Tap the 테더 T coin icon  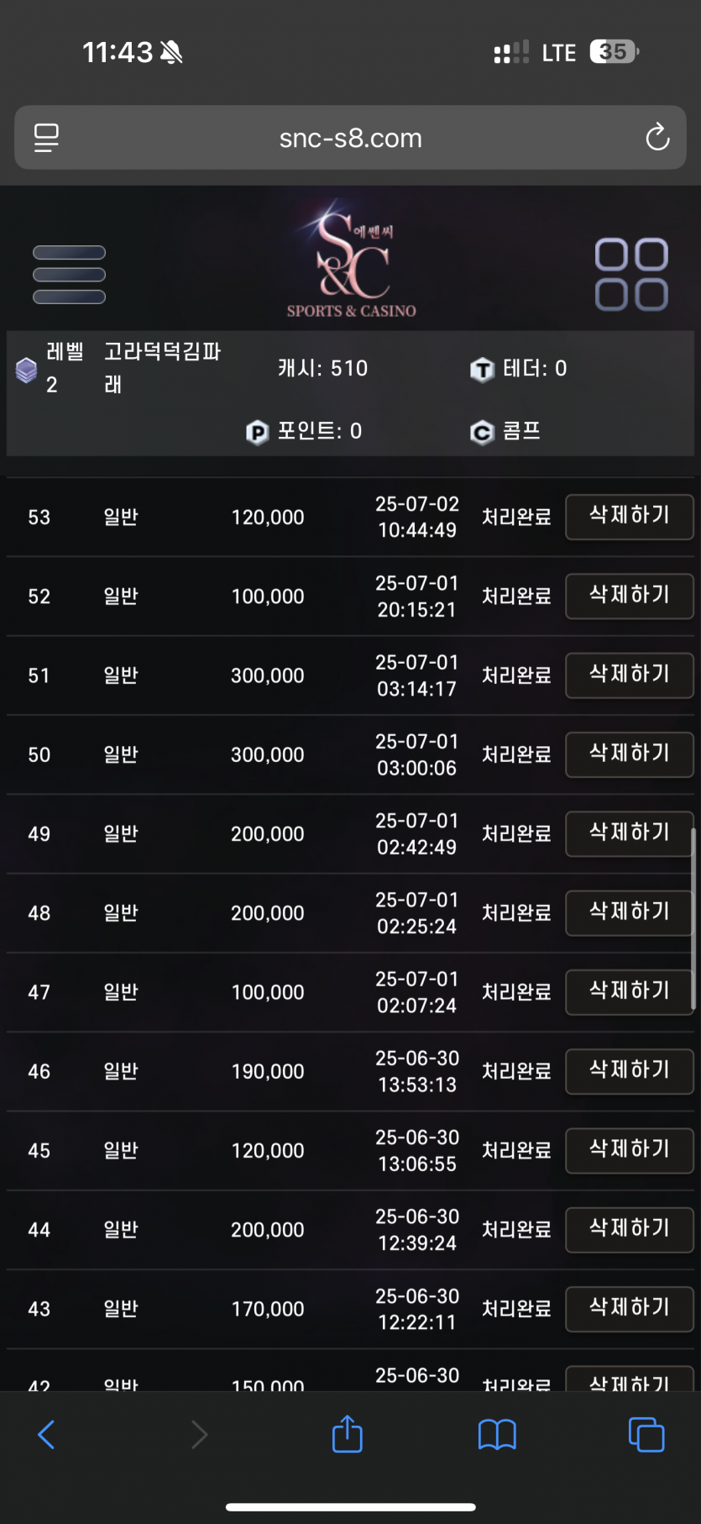point(482,370)
